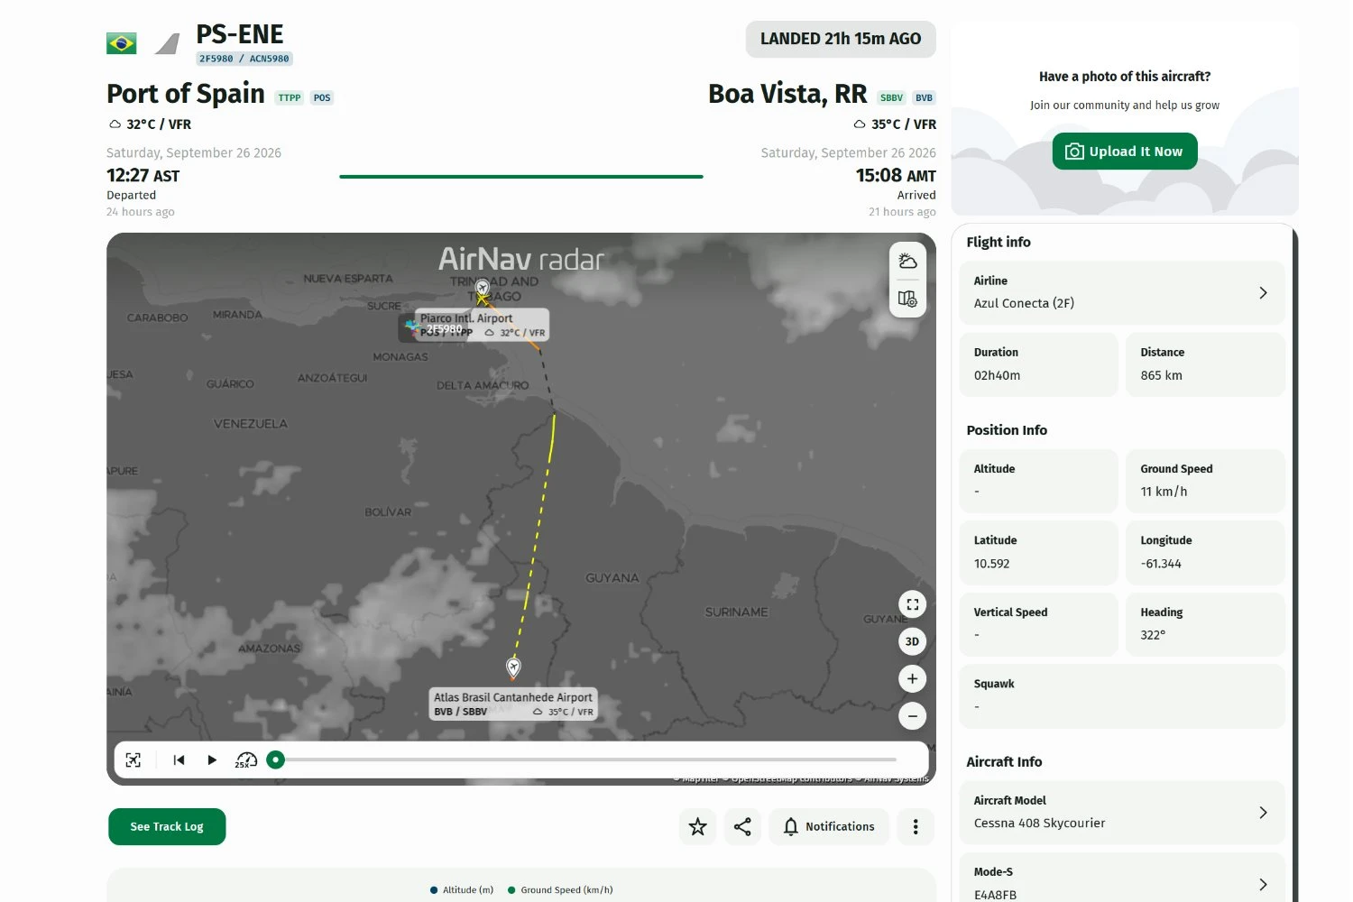Screen dimensions: 1353x902
Task: Expand the Mode-S E4A8FB details
Action: [1122, 884]
